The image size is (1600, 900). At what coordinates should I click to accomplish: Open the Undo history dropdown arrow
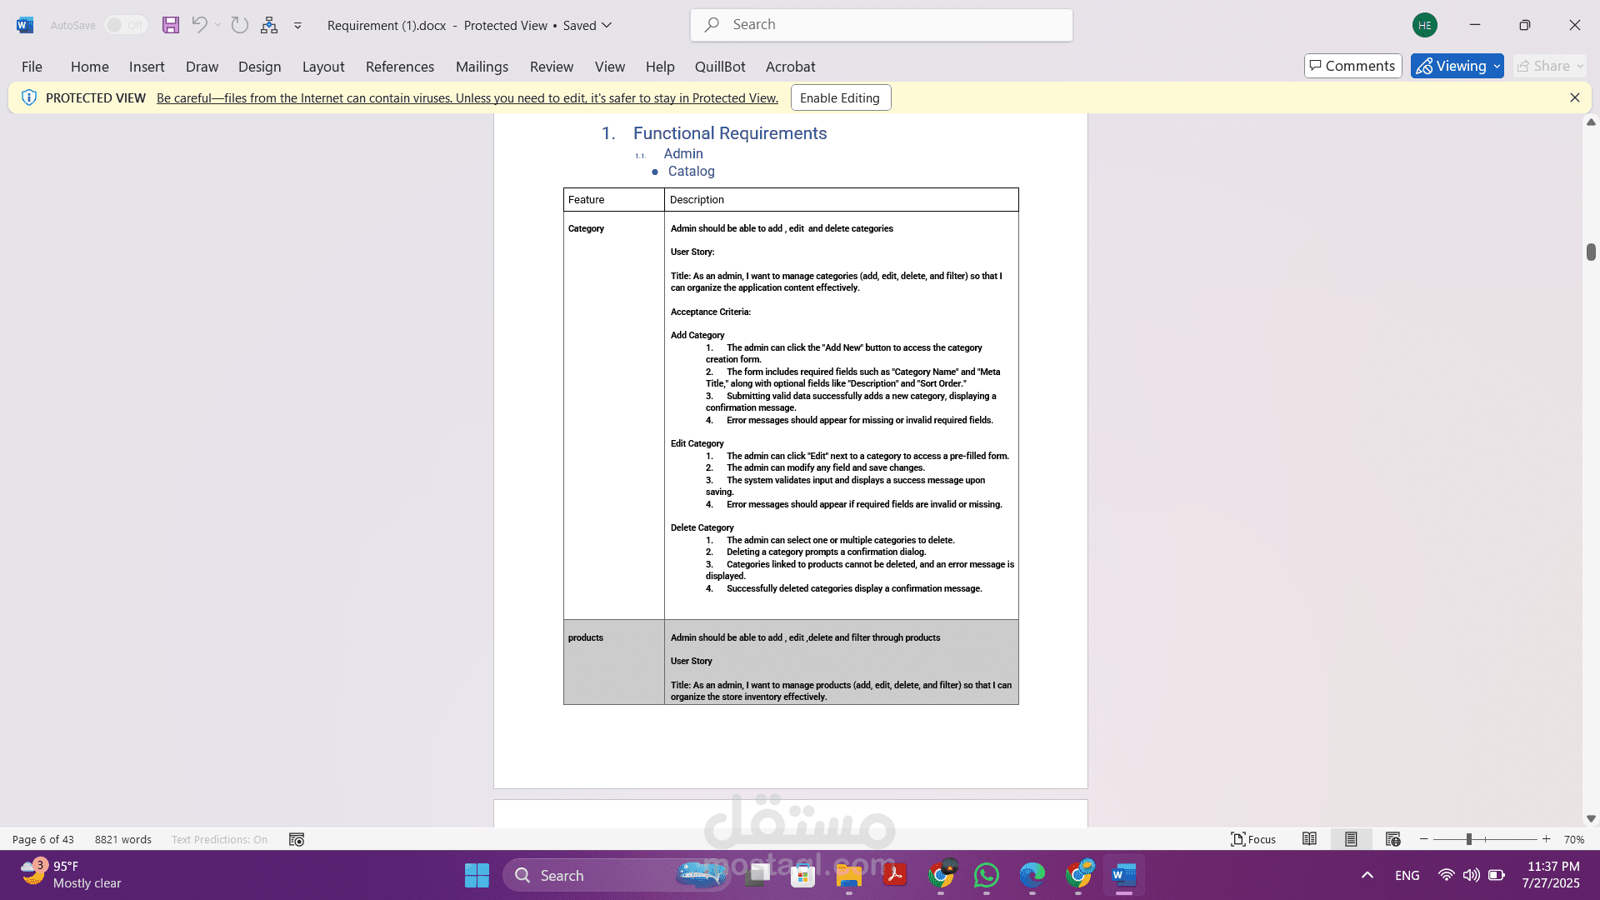click(x=218, y=25)
